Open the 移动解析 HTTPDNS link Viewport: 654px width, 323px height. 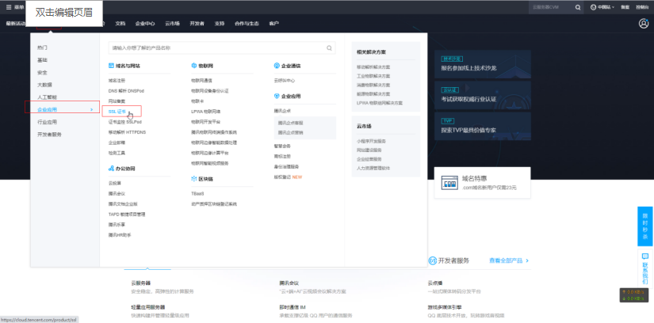pyautogui.click(x=127, y=132)
